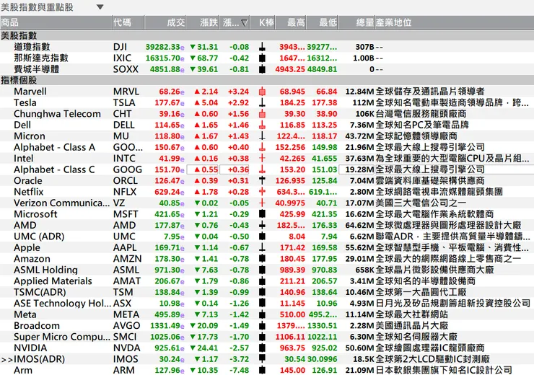
Task: Click the 最高 column header
Action: [292, 23]
